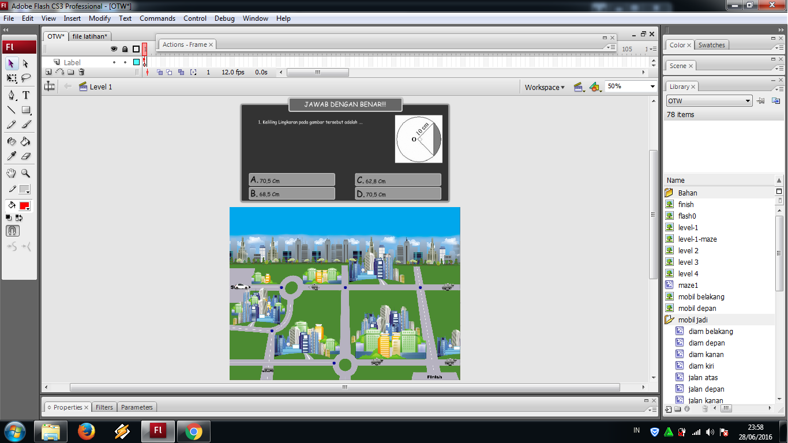The height and width of the screenshot is (443, 788).
Task: Click the Insert Layer icon
Action: tap(48, 72)
